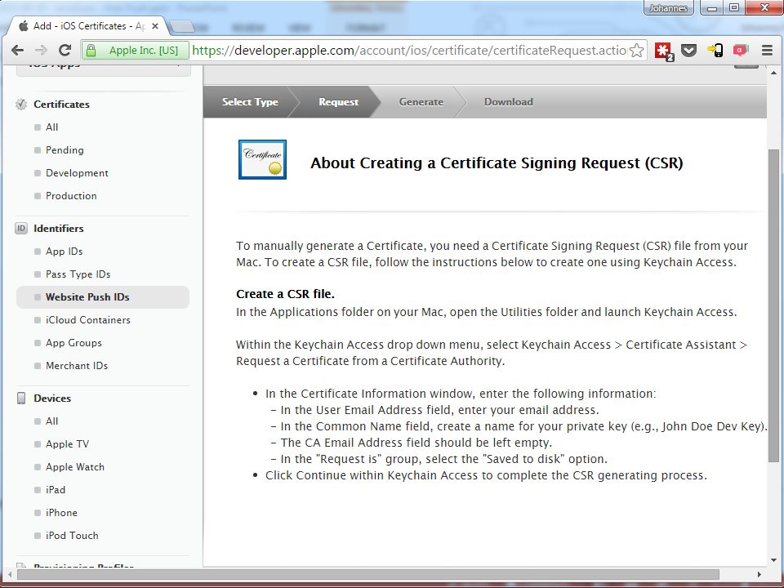Screen dimensions: 784x588
Task: Click the Certificates heading
Action: point(61,104)
